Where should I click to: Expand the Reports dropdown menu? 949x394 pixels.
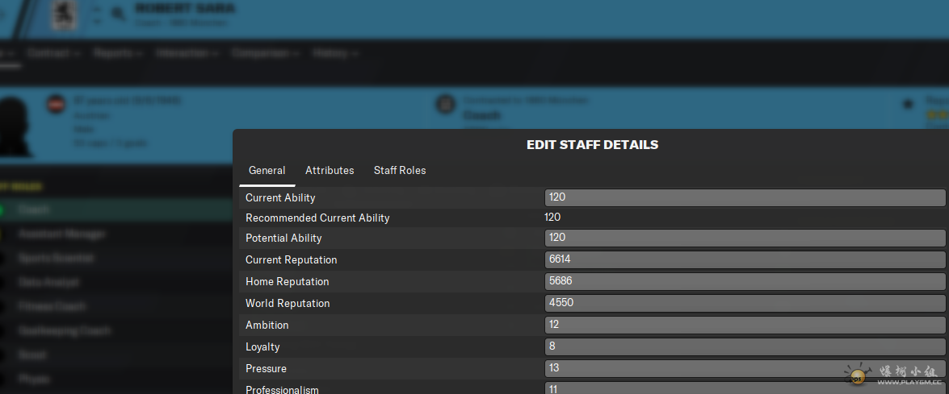(118, 53)
